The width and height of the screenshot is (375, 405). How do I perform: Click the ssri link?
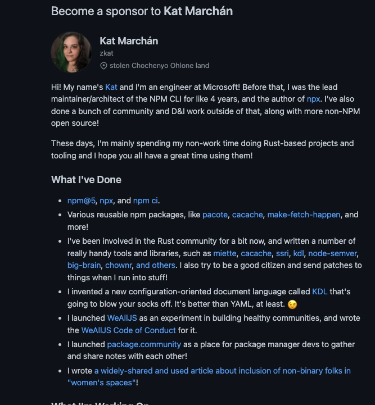(283, 253)
